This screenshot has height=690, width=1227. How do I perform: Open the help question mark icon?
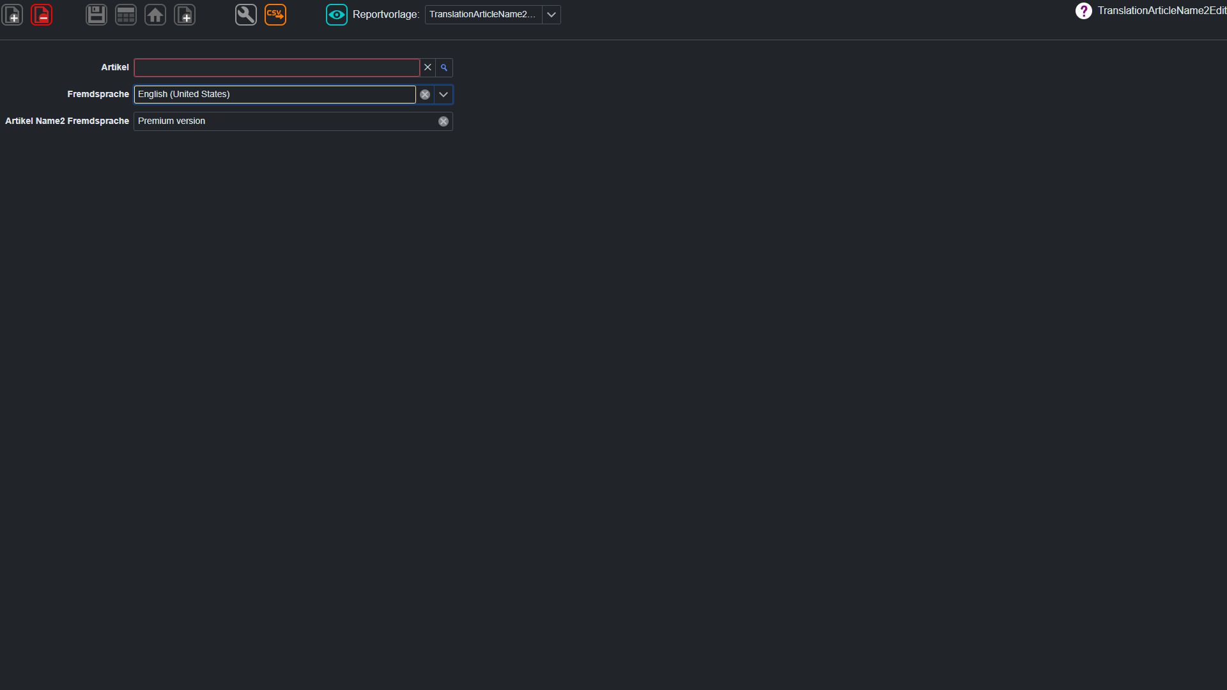1084,11
